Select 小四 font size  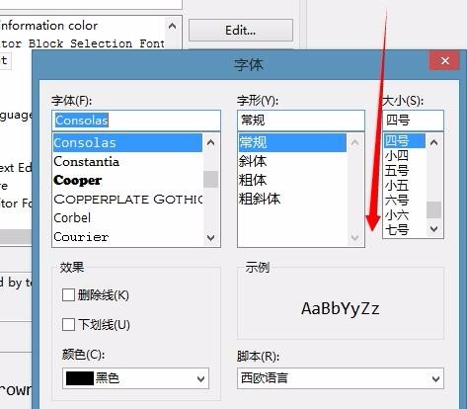click(x=405, y=156)
